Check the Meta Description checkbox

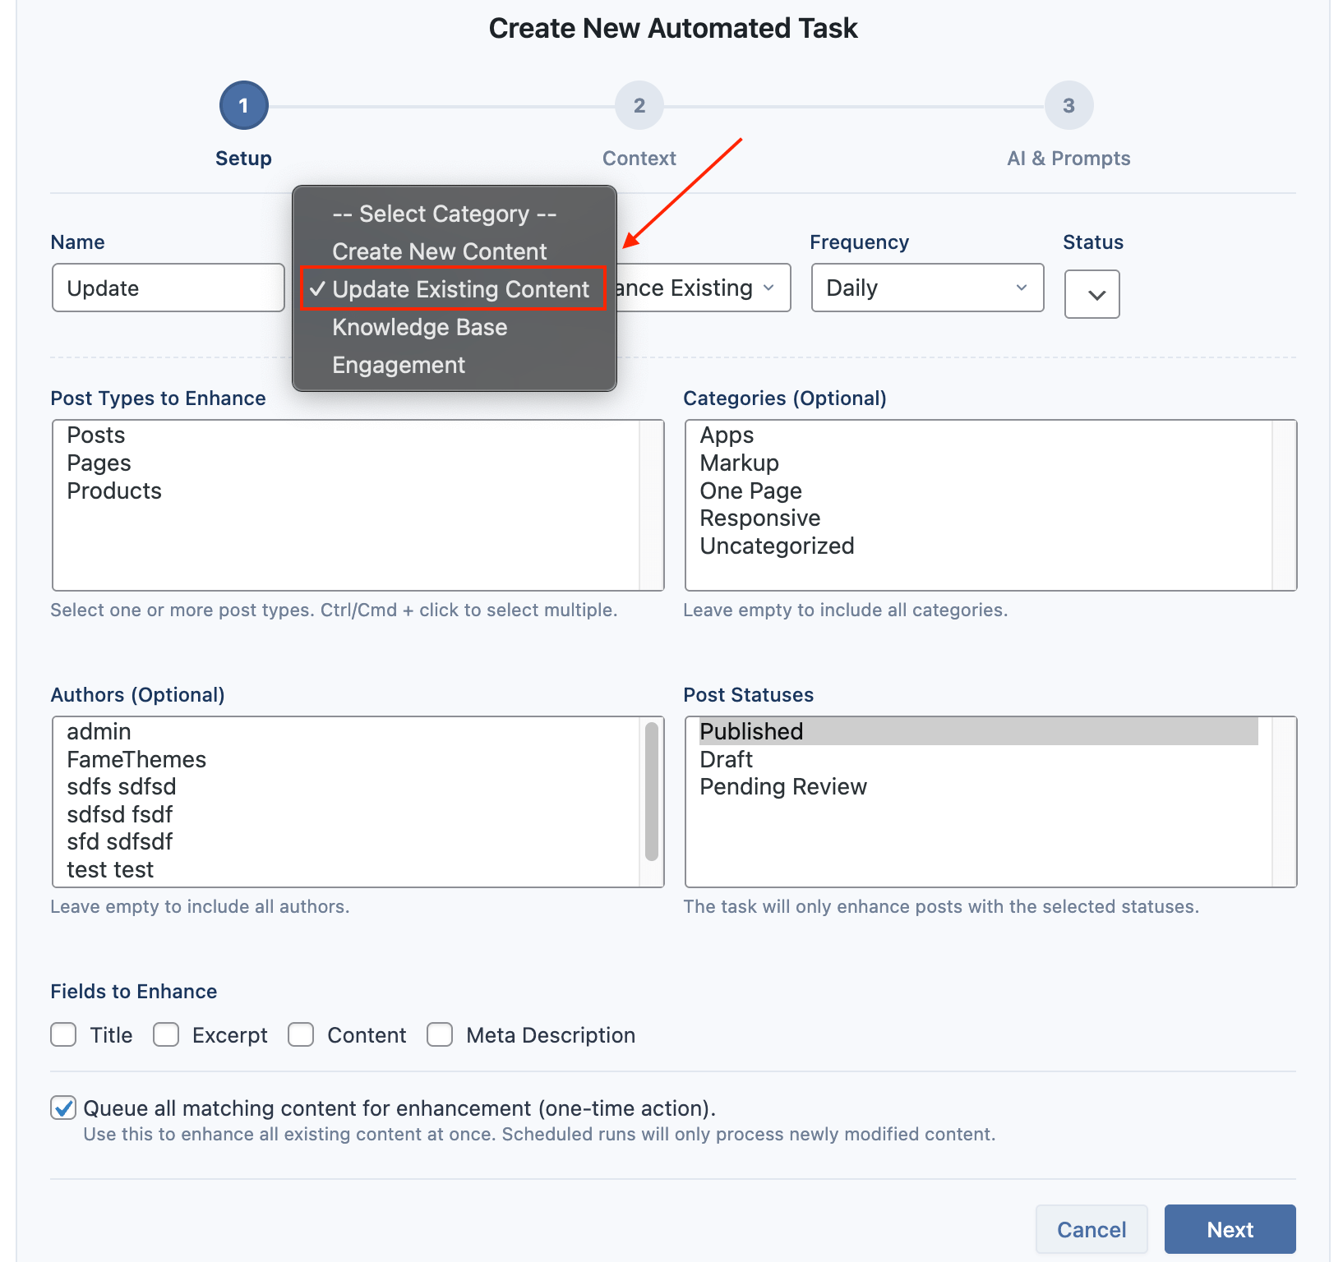point(440,1034)
